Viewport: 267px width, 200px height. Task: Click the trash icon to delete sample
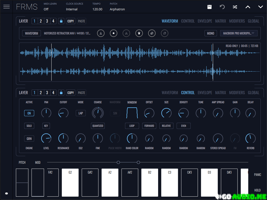click(139, 33)
